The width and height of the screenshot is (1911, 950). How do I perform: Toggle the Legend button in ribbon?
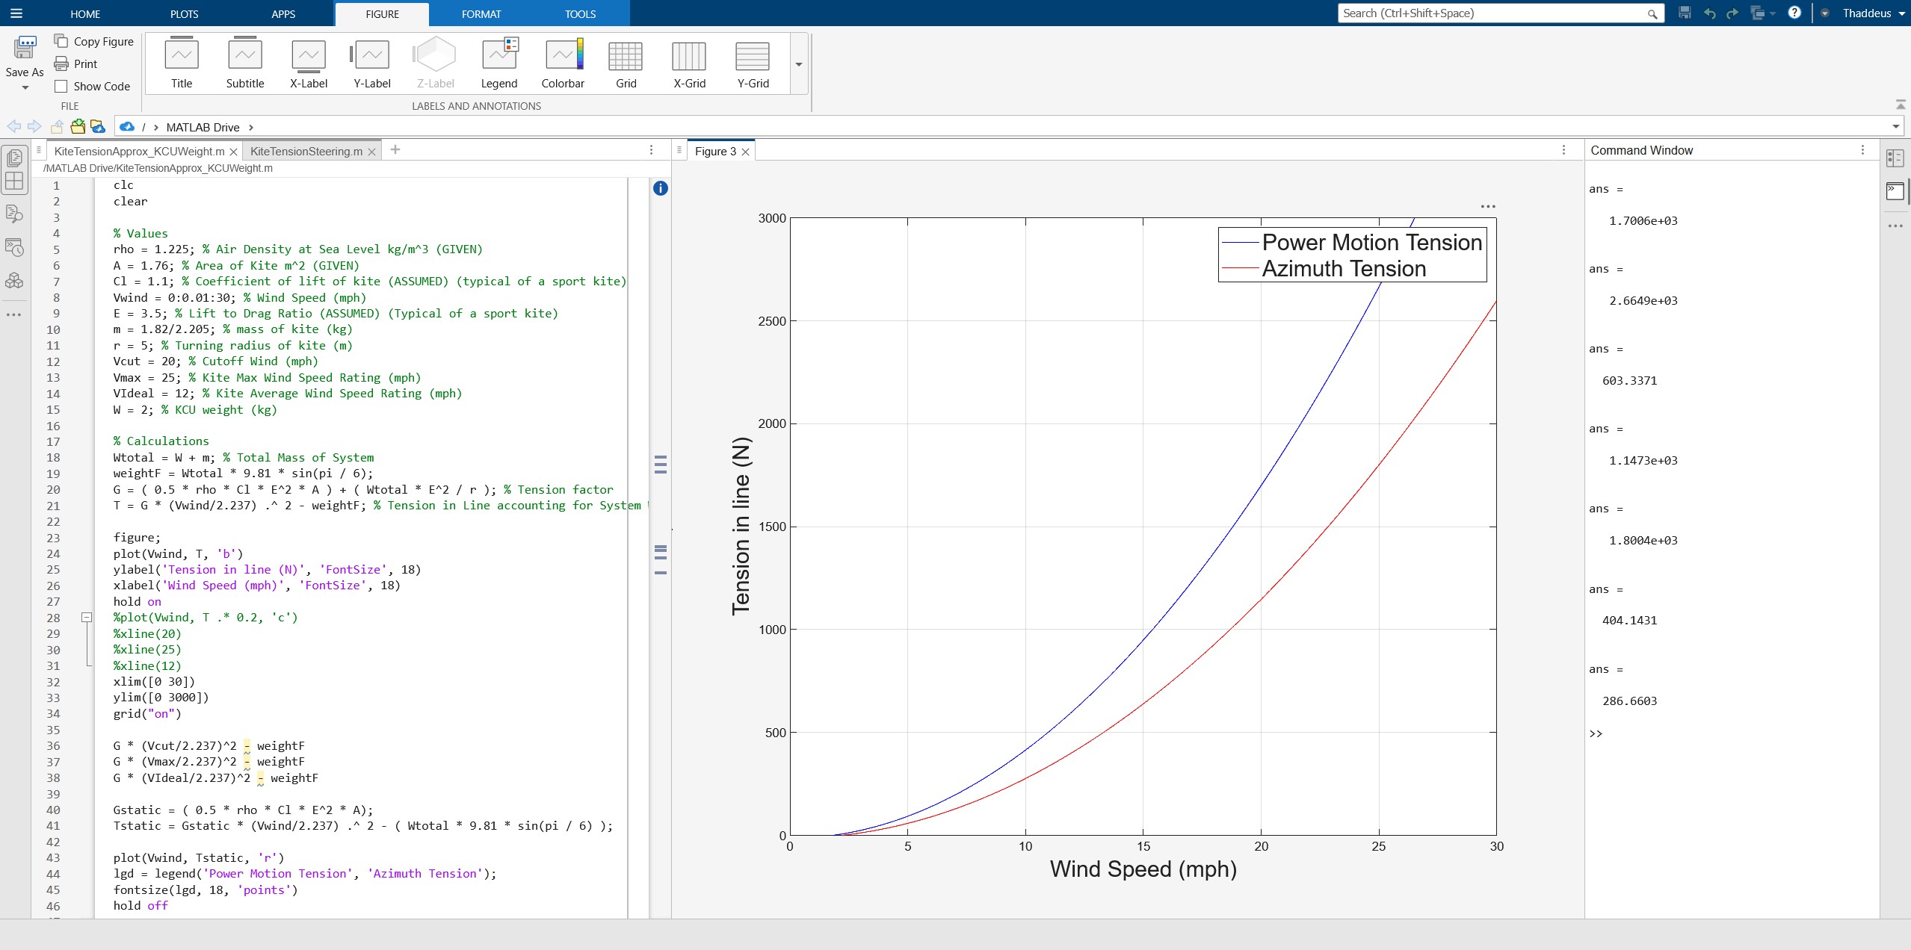point(499,63)
